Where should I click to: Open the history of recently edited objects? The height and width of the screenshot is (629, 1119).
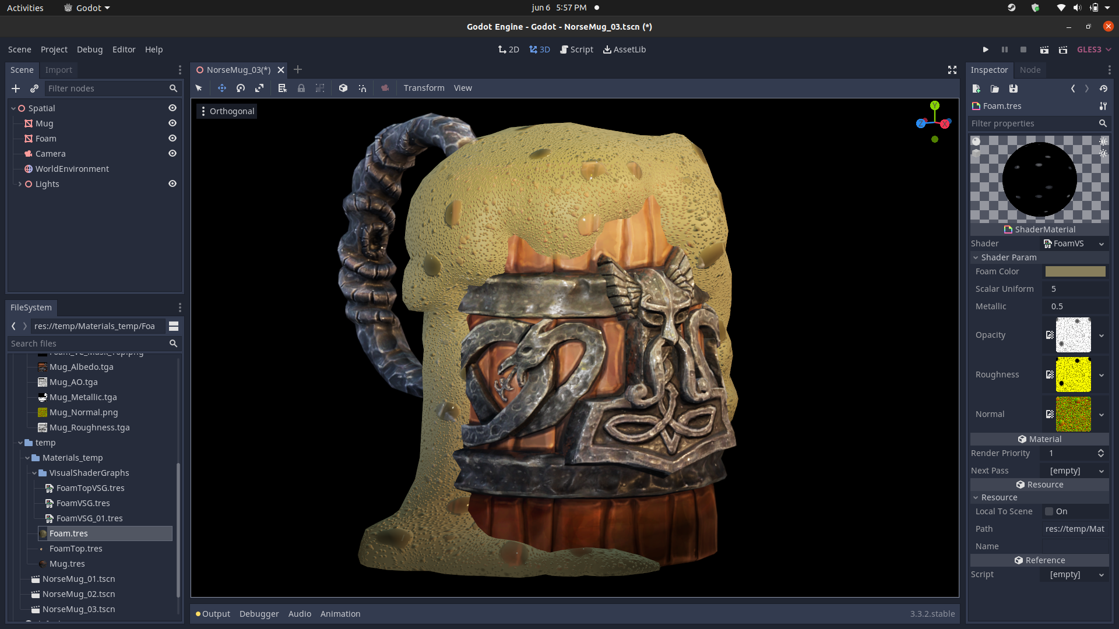coord(1103,89)
